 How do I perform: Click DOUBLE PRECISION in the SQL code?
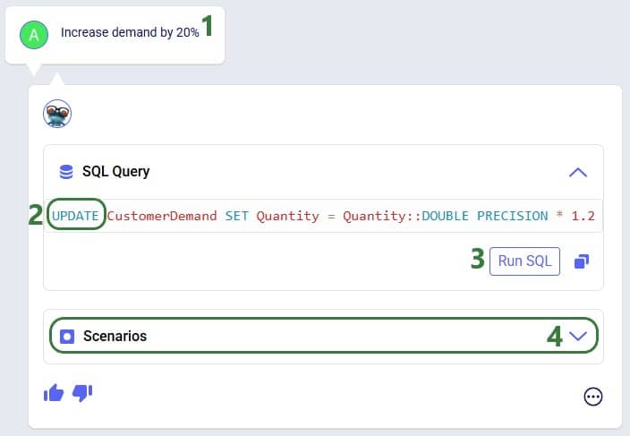[x=489, y=216]
